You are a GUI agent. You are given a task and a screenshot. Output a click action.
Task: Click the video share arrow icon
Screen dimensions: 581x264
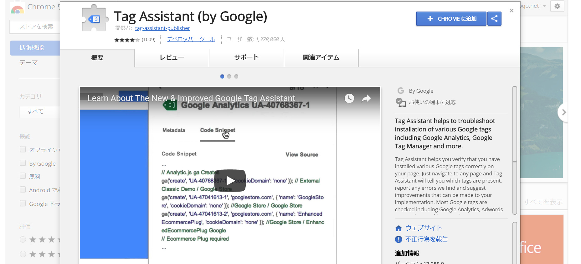click(x=366, y=99)
